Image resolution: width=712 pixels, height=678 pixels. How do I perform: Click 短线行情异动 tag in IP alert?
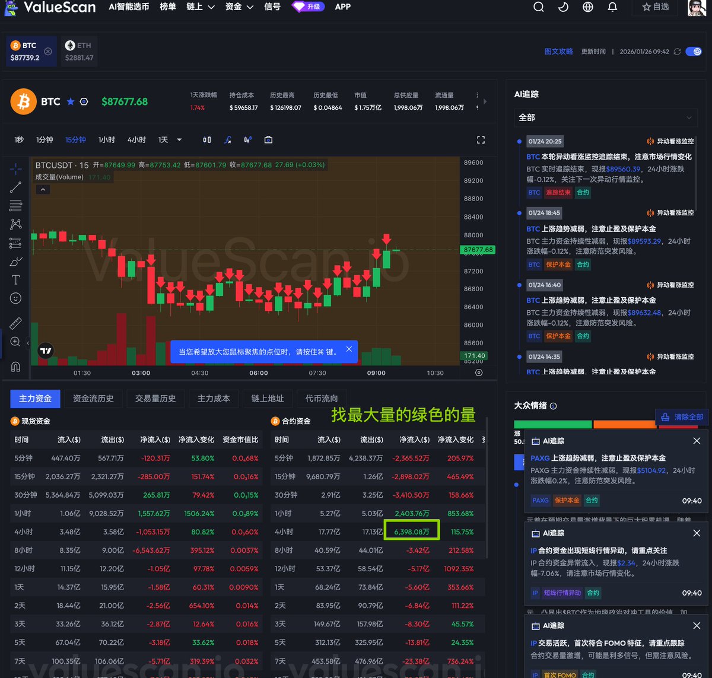pos(562,593)
